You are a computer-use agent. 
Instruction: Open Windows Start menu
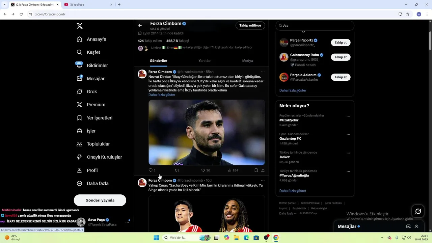tap(156, 238)
